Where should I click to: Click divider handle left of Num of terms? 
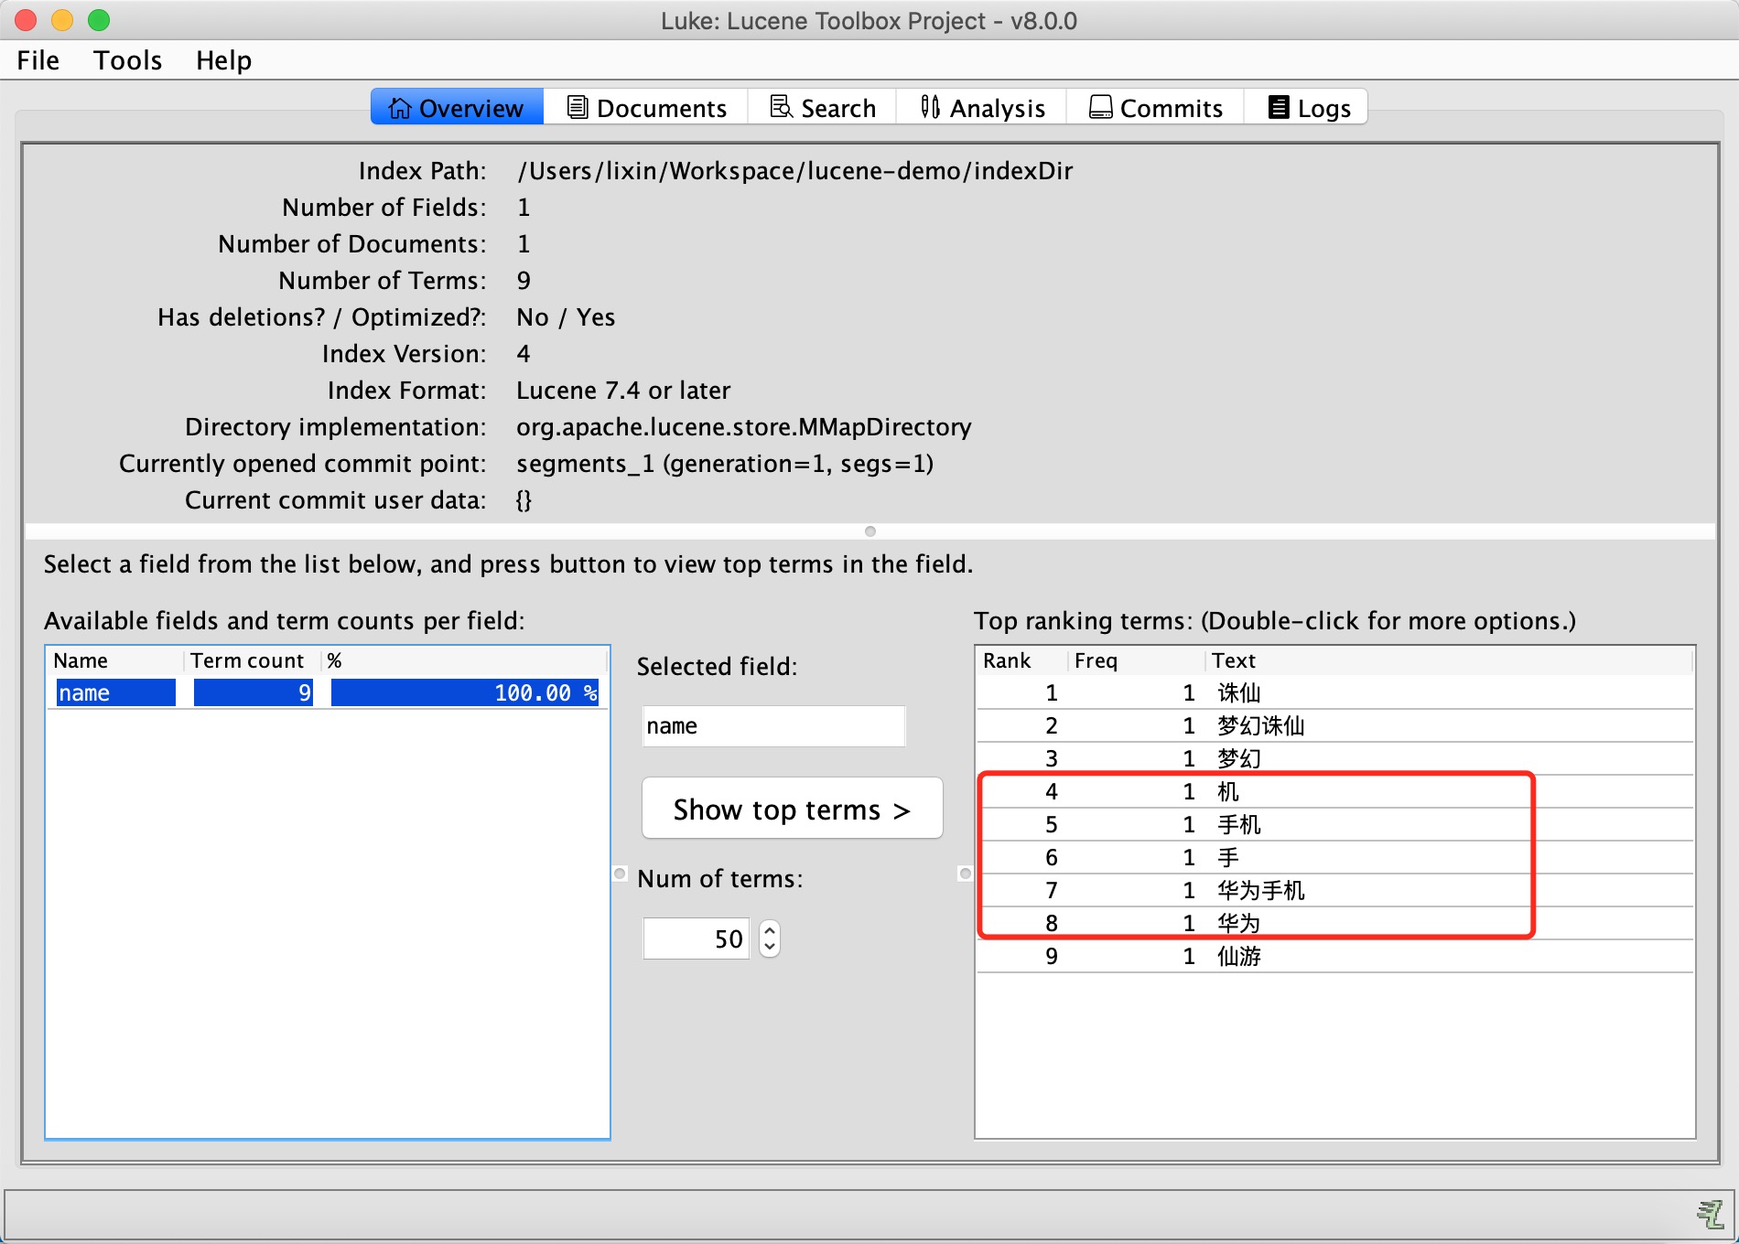click(x=620, y=874)
